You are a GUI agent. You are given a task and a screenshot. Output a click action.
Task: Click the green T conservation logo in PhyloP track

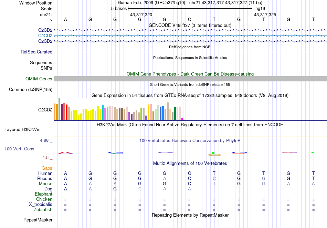(x=213, y=153)
